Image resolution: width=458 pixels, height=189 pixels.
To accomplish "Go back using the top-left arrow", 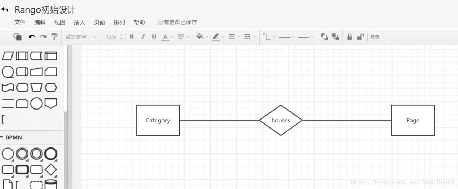I will coord(5,10).
